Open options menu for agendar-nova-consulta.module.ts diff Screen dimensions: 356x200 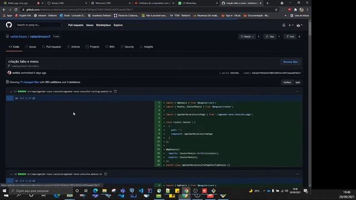[x=297, y=174]
